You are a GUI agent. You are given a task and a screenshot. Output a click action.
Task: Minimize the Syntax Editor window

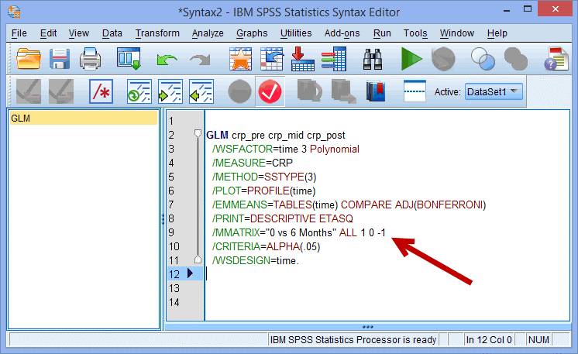pyautogui.click(x=507, y=9)
